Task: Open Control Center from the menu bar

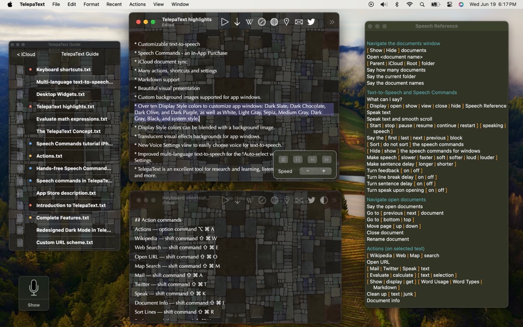Action: tap(450, 4)
